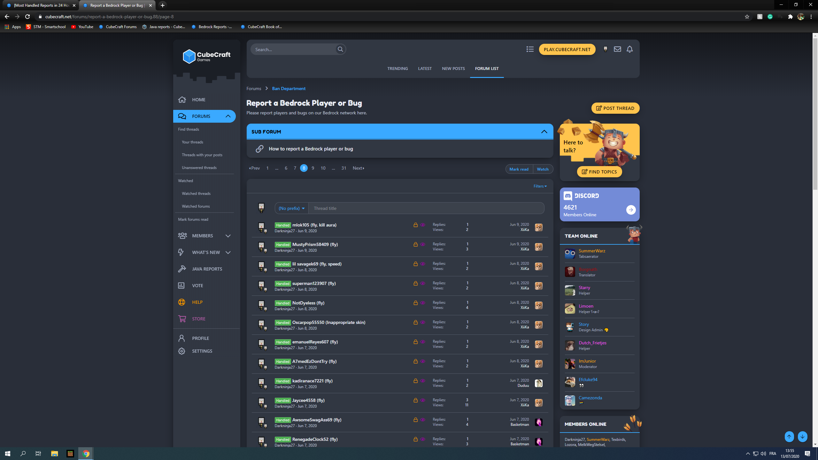The width and height of the screenshot is (818, 460).
Task: Open the inbox envelope icon
Action: pos(617,49)
